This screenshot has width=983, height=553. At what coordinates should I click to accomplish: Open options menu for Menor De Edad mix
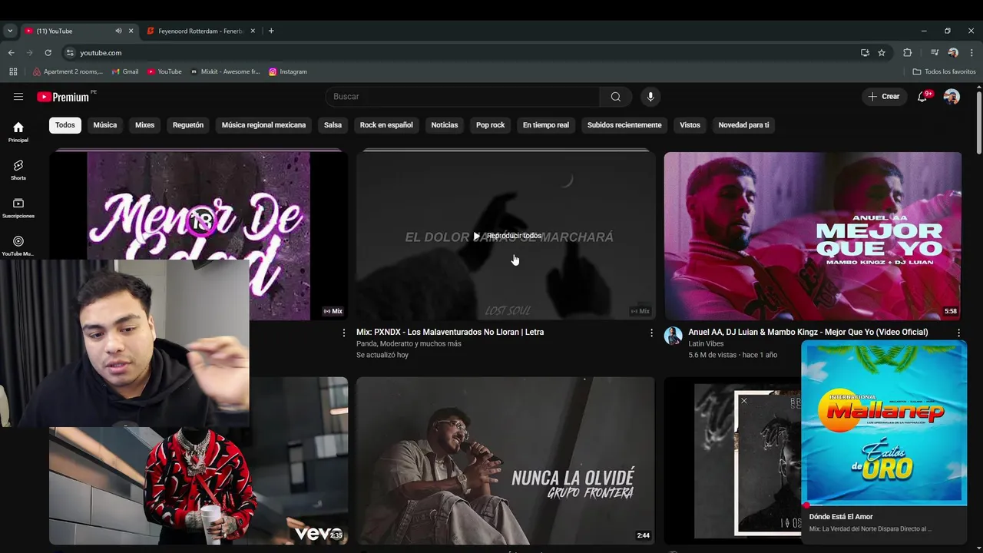(x=343, y=333)
